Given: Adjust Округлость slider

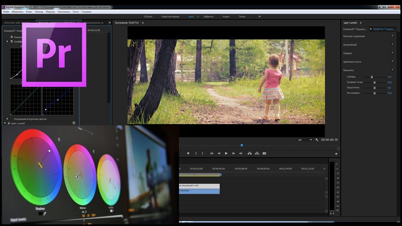Looking at the screenshot, I should [x=374, y=88].
